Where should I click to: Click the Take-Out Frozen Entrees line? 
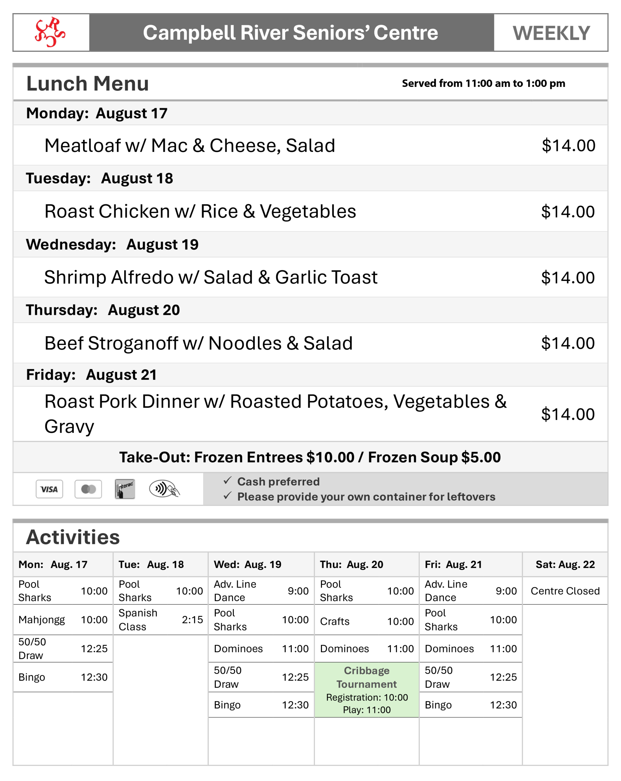pyautogui.click(x=310, y=457)
